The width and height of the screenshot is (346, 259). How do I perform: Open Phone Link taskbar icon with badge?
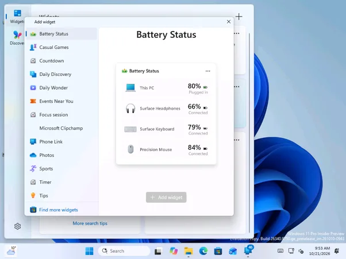point(248,250)
